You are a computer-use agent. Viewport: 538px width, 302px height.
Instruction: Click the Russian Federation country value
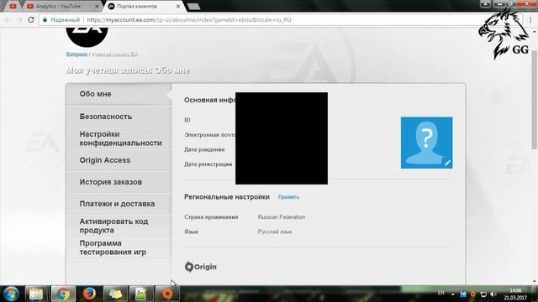[282, 217]
